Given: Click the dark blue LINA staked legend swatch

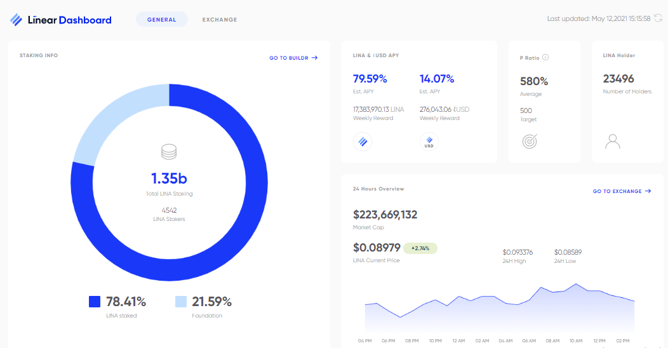Looking at the screenshot, I should 95,302.
